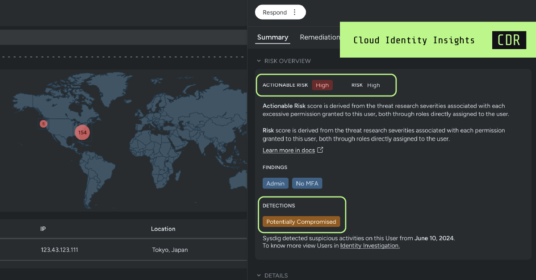Screen dimensions: 536x280
Task: Open the Remediation tab
Action: (x=320, y=38)
